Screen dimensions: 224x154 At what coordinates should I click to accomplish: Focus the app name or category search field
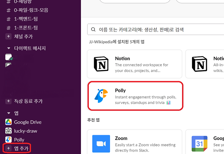tap(156, 30)
